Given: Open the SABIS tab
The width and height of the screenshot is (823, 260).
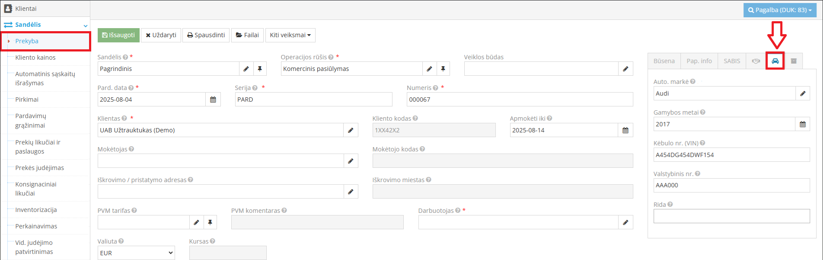Looking at the screenshot, I should click(x=732, y=61).
